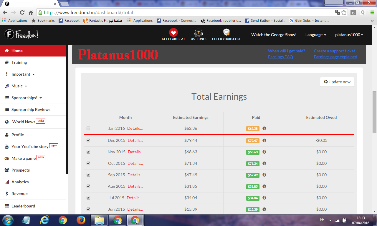The width and height of the screenshot is (377, 226).
Task: Click the $79.47 orange paid badge
Action: [253, 141]
